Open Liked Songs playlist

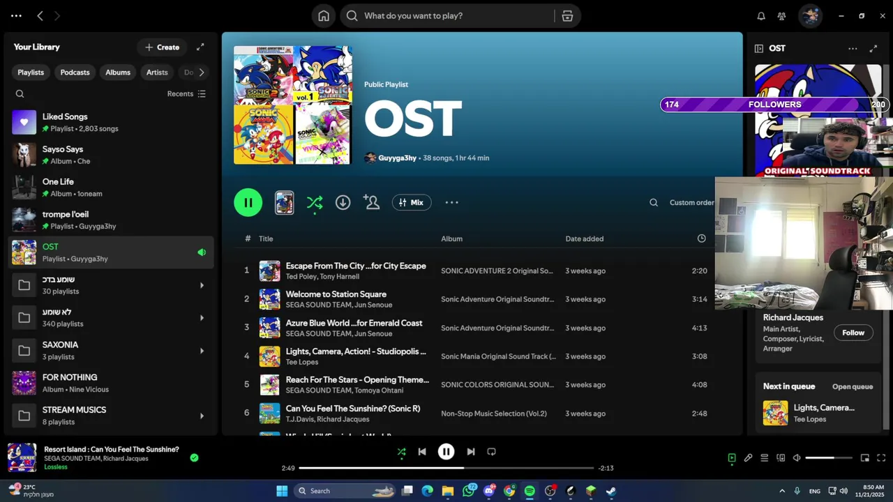tap(112, 122)
